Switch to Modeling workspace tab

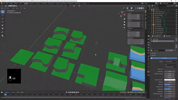click(x=31, y=4)
